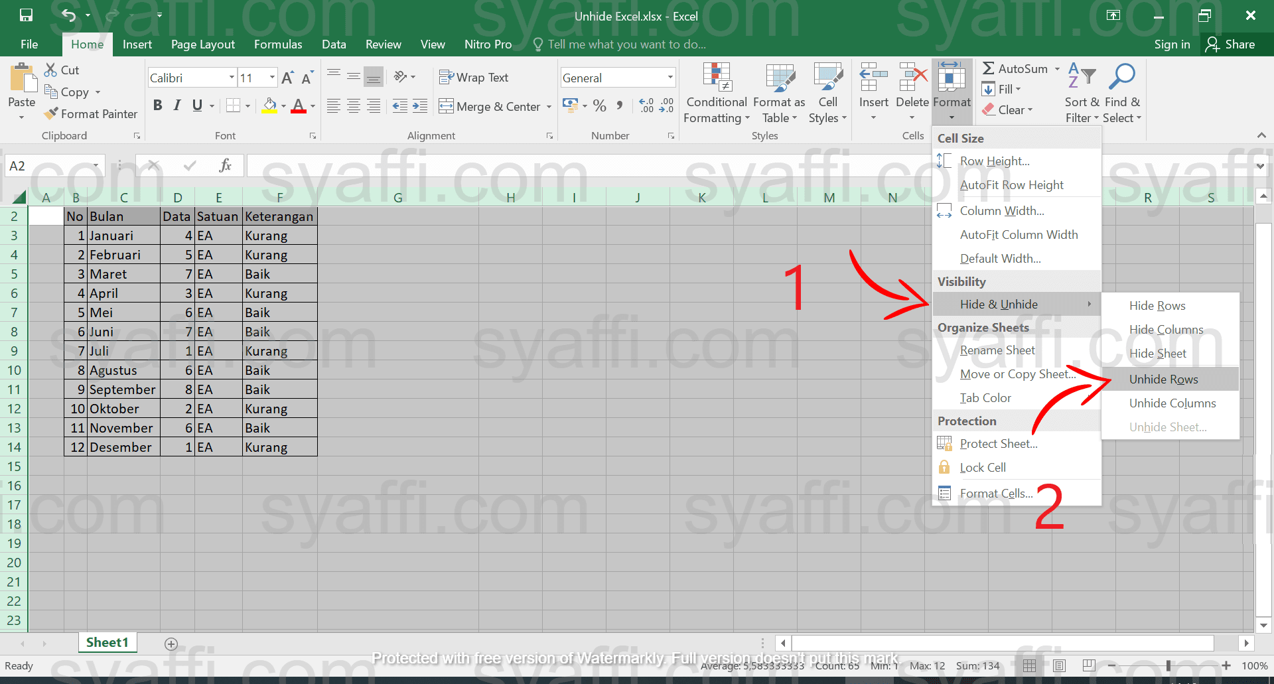The image size is (1274, 684).
Task: Select Row Height menu entry
Action: tap(1017, 161)
